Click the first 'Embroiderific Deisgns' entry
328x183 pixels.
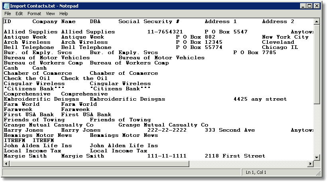point(41,99)
